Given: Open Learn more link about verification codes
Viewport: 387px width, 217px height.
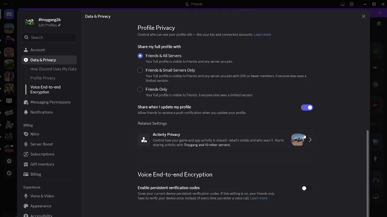Looking at the screenshot, I should click(259, 198).
